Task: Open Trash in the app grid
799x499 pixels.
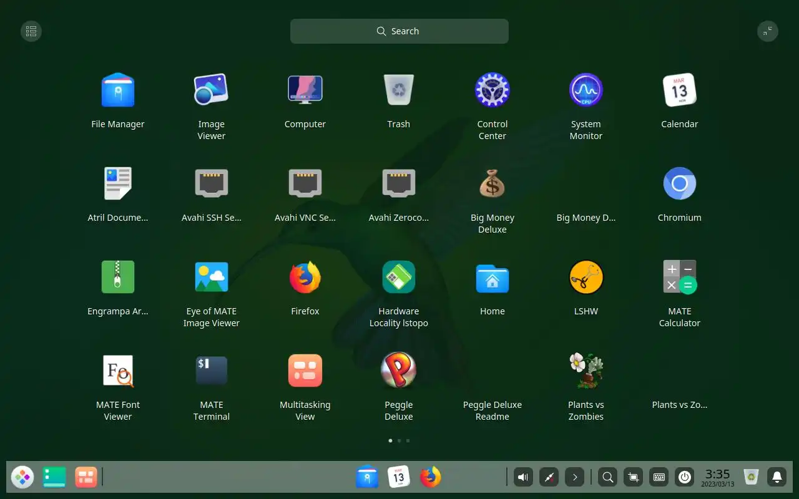Action: [399, 90]
